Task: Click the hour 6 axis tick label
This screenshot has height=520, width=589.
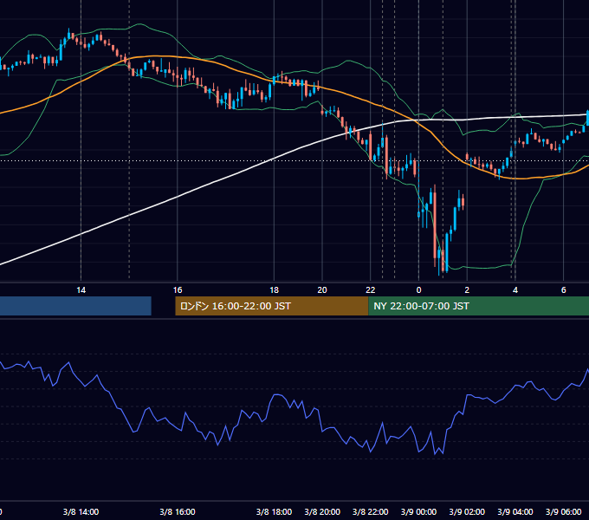Action: [564, 290]
